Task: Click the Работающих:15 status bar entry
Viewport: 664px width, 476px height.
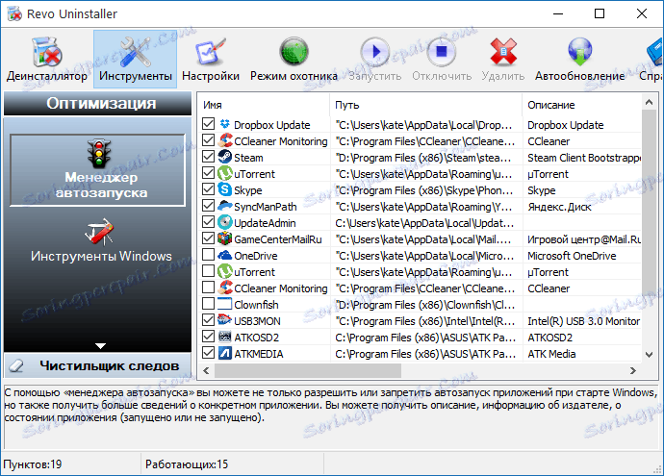Action: (187, 464)
